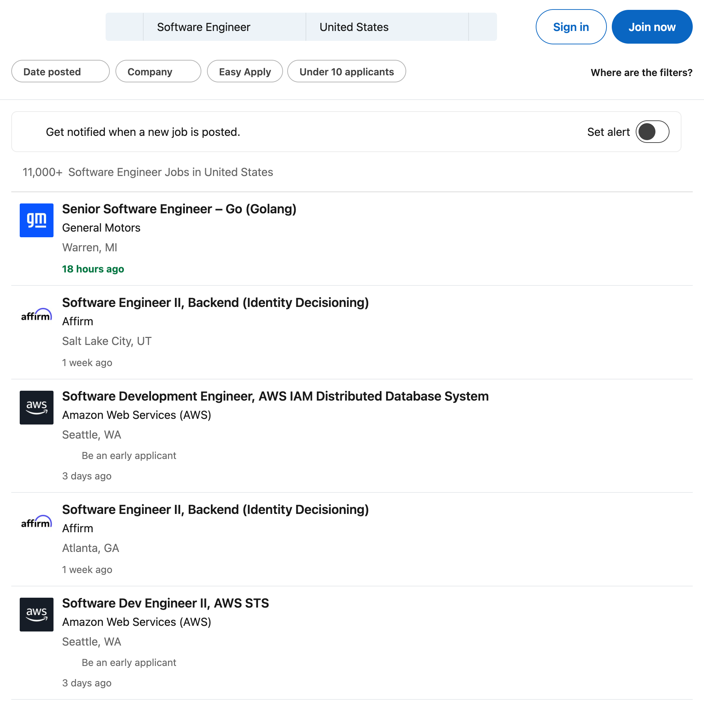Click 'Warren, MI' location text

pyautogui.click(x=90, y=247)
